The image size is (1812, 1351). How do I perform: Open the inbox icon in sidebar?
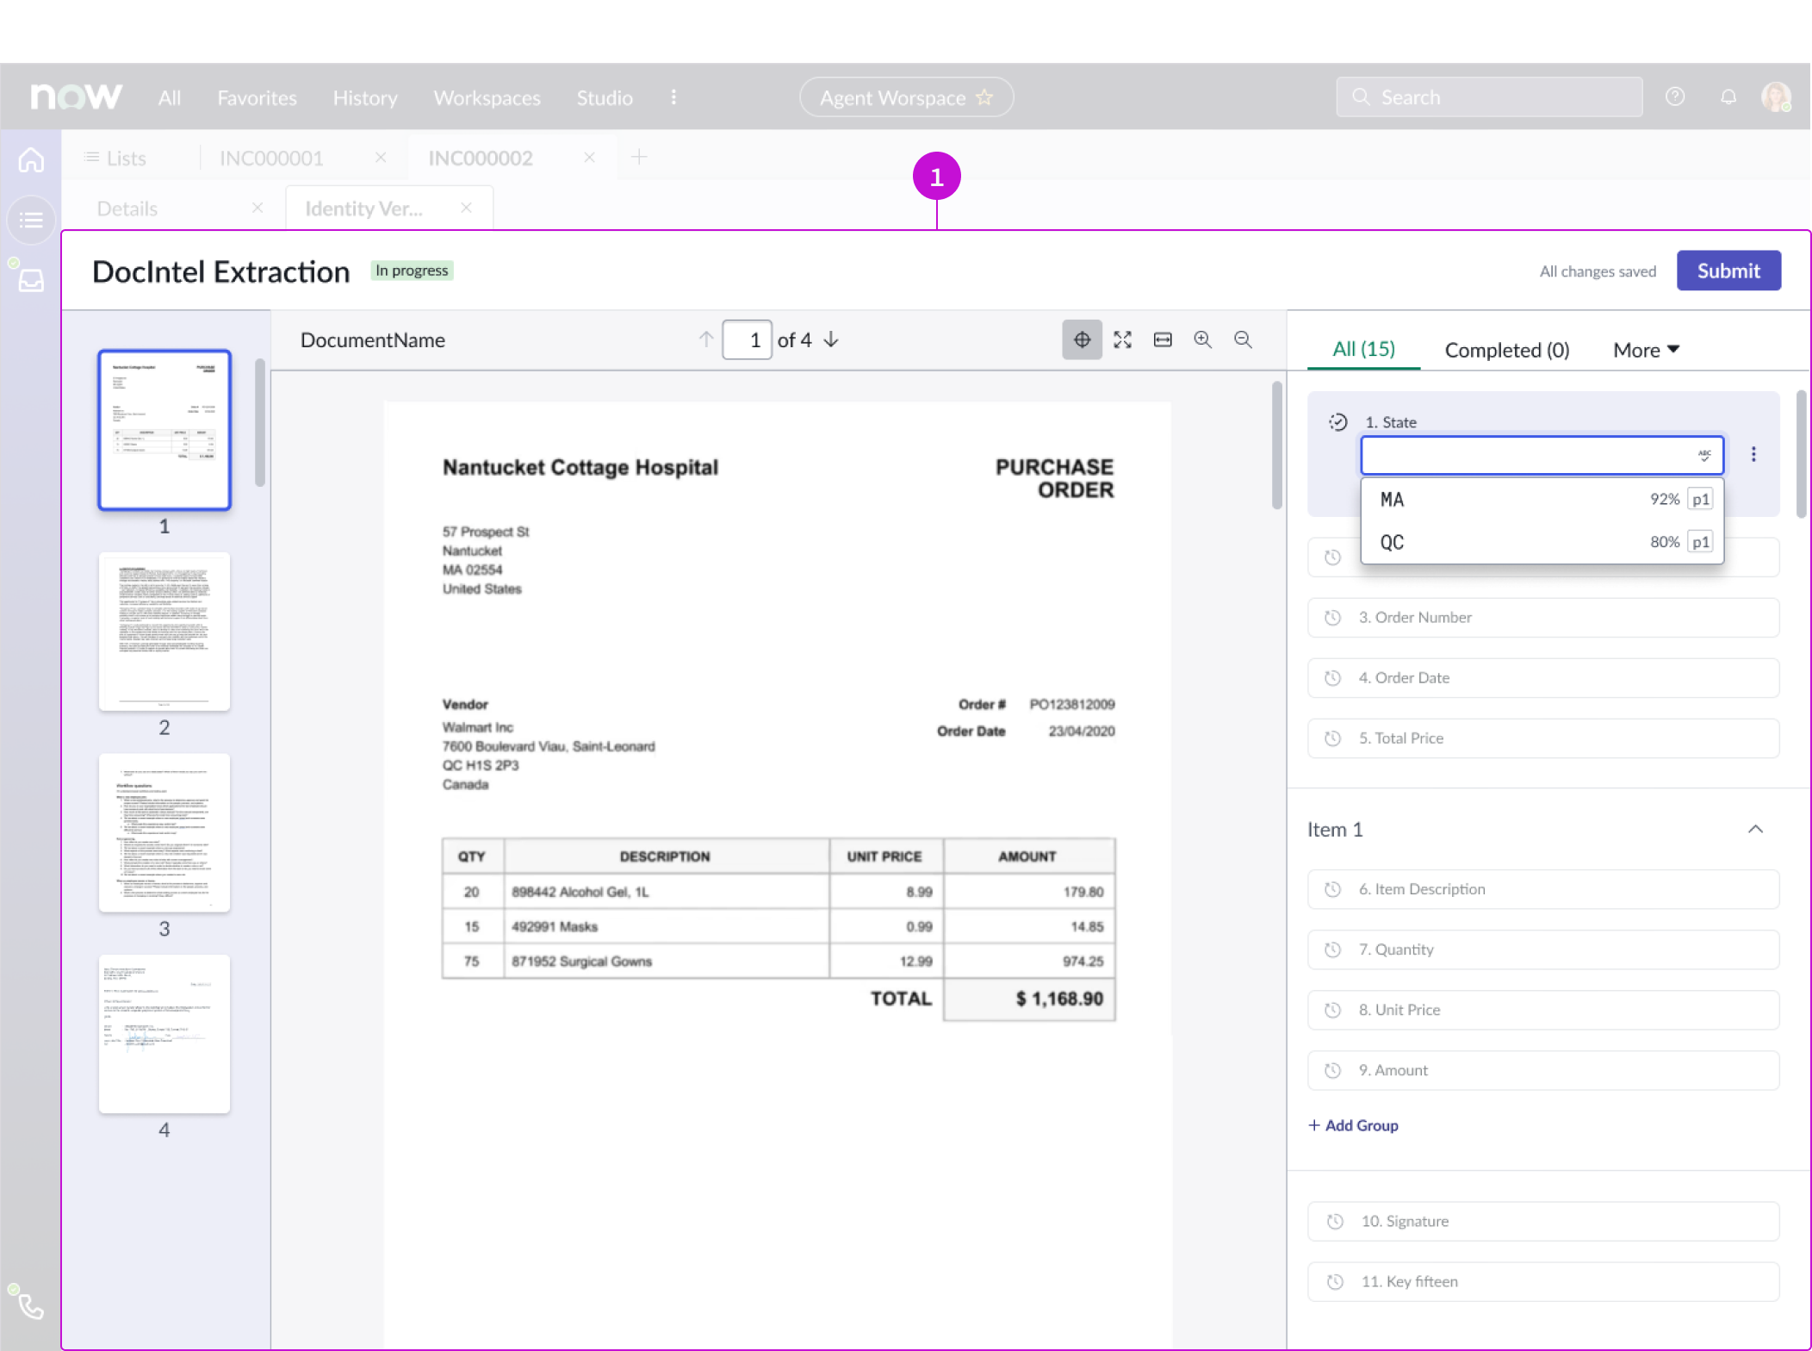pos(31,280)
